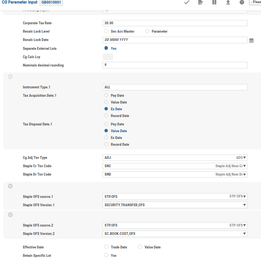The width and height of the screenshot is (261, 262).
Task: Click minus icon above Staple OFS source.1
Action: 10,186
